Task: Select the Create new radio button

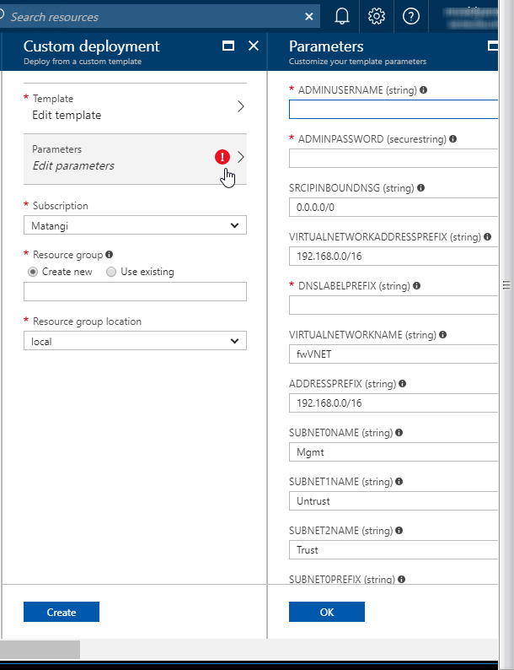Action: pyautogui.click(x=34, y=272)
